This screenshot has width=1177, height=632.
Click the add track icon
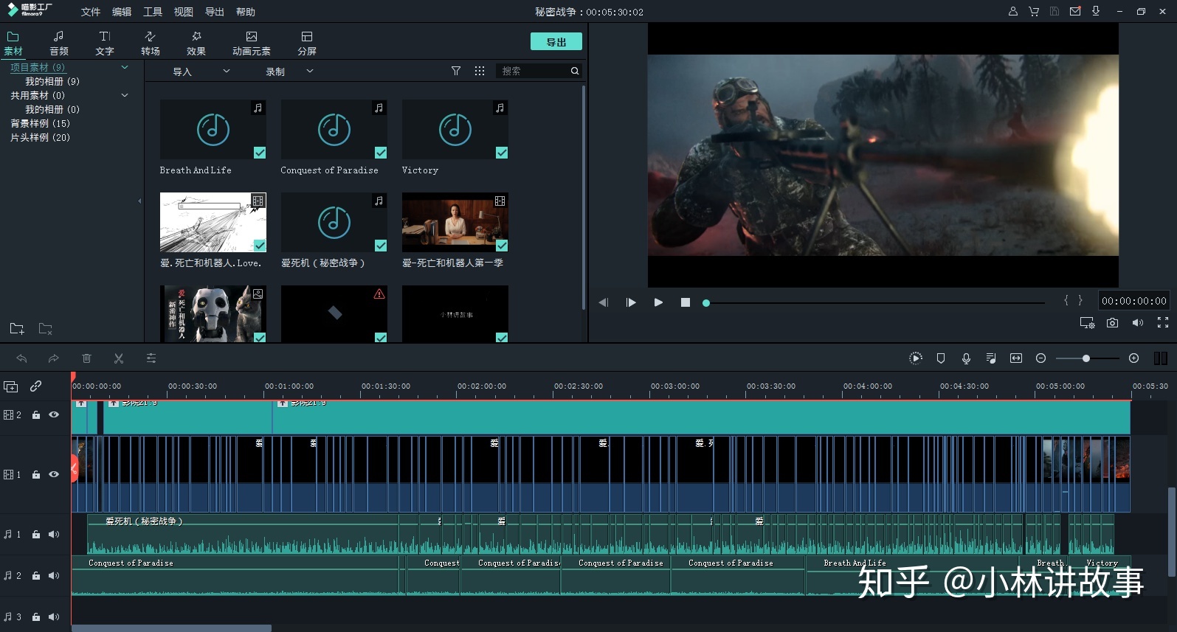point(10,386)
